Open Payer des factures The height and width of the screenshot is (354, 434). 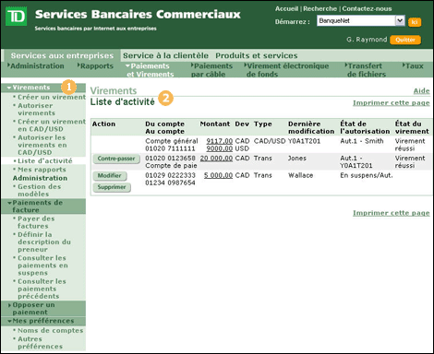click(36, 222)
